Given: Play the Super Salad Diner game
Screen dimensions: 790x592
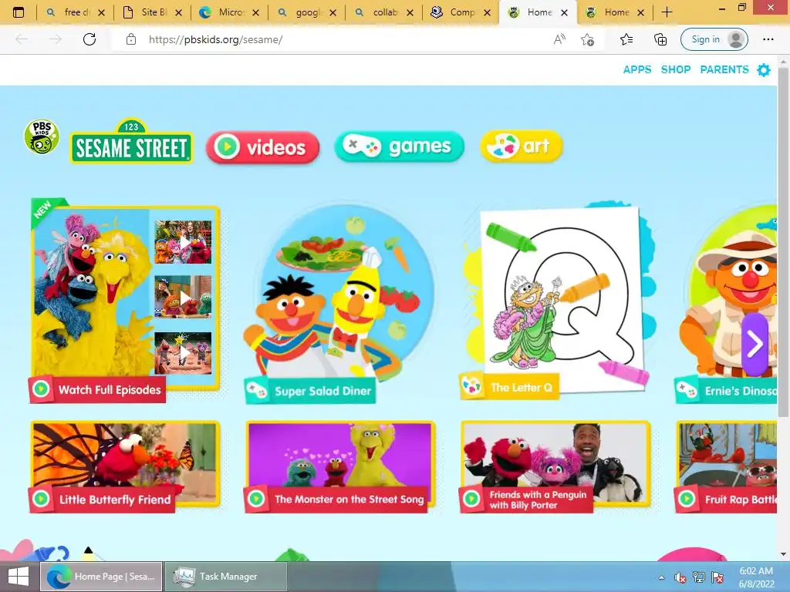Looking at the screenshot, I should tap(339, 302).
